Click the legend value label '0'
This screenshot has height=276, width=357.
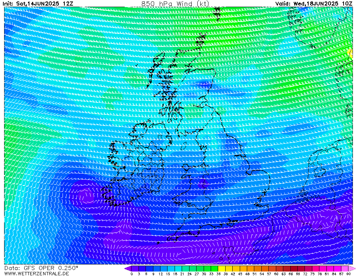pyautogui.click(x=132, y=274)
